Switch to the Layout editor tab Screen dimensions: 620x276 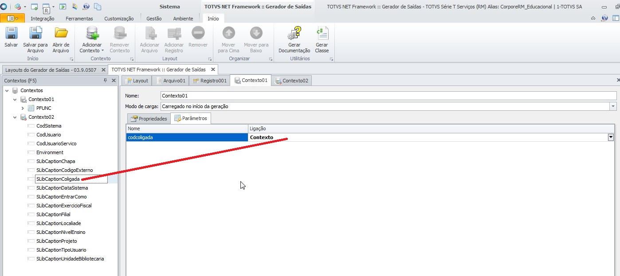pos(137,81)
